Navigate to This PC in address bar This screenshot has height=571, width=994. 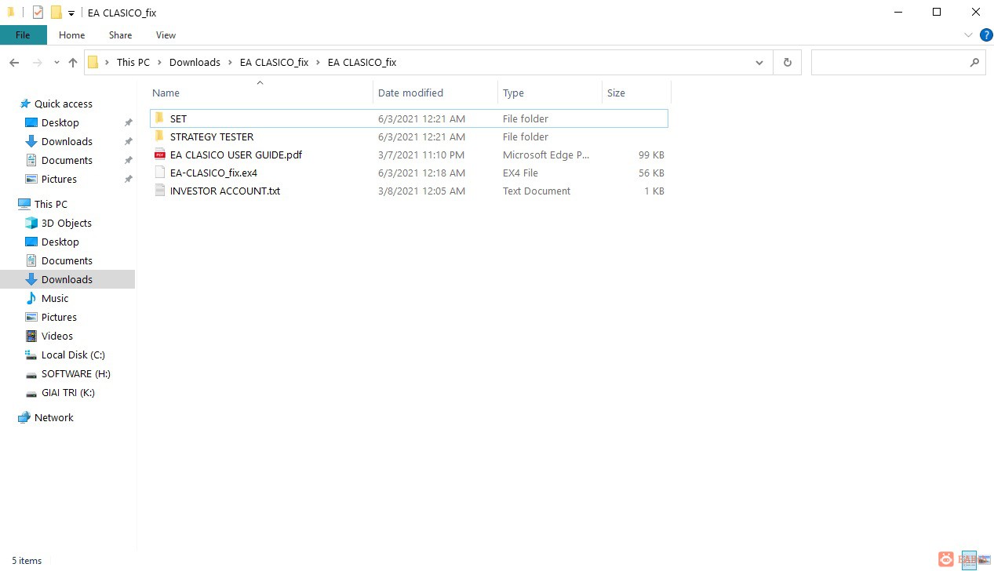tap(133, 63)
